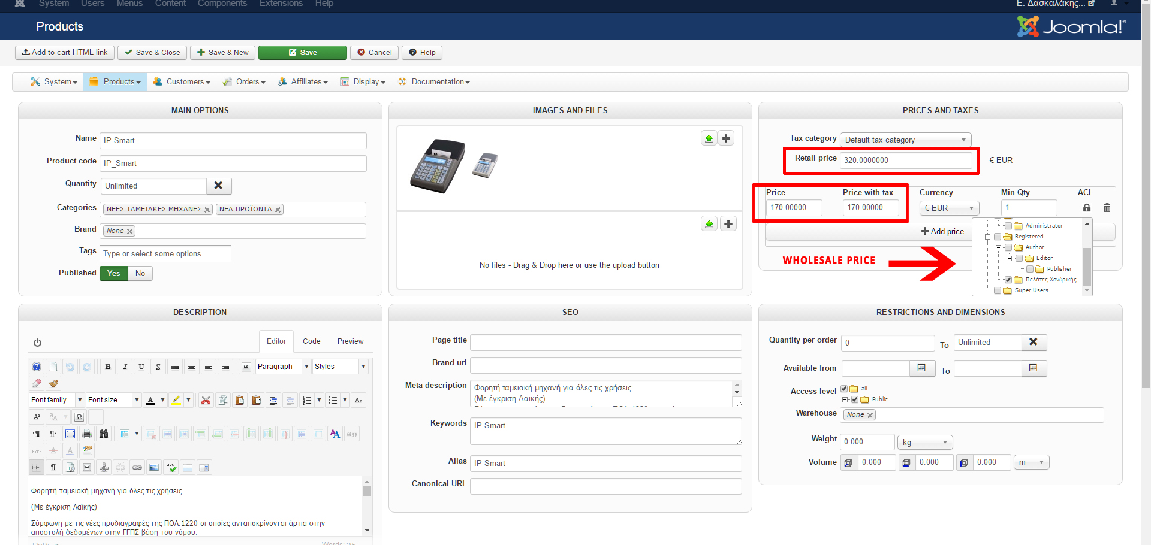Set Published to Yes

tap(114, 273)
